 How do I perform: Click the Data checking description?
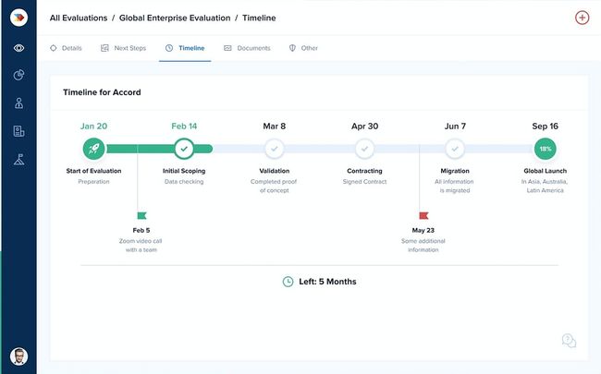click(x=184, y=181)
